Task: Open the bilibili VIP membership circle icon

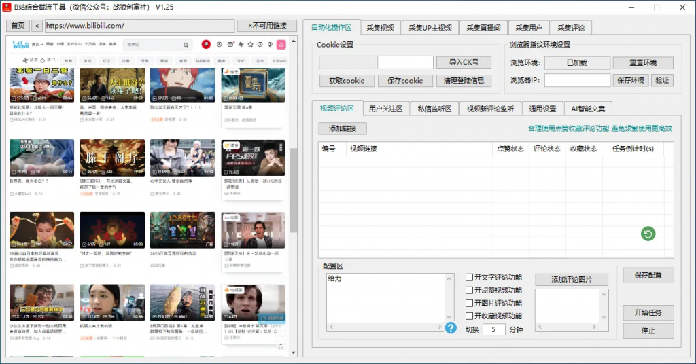Action: tap(220, 45)
